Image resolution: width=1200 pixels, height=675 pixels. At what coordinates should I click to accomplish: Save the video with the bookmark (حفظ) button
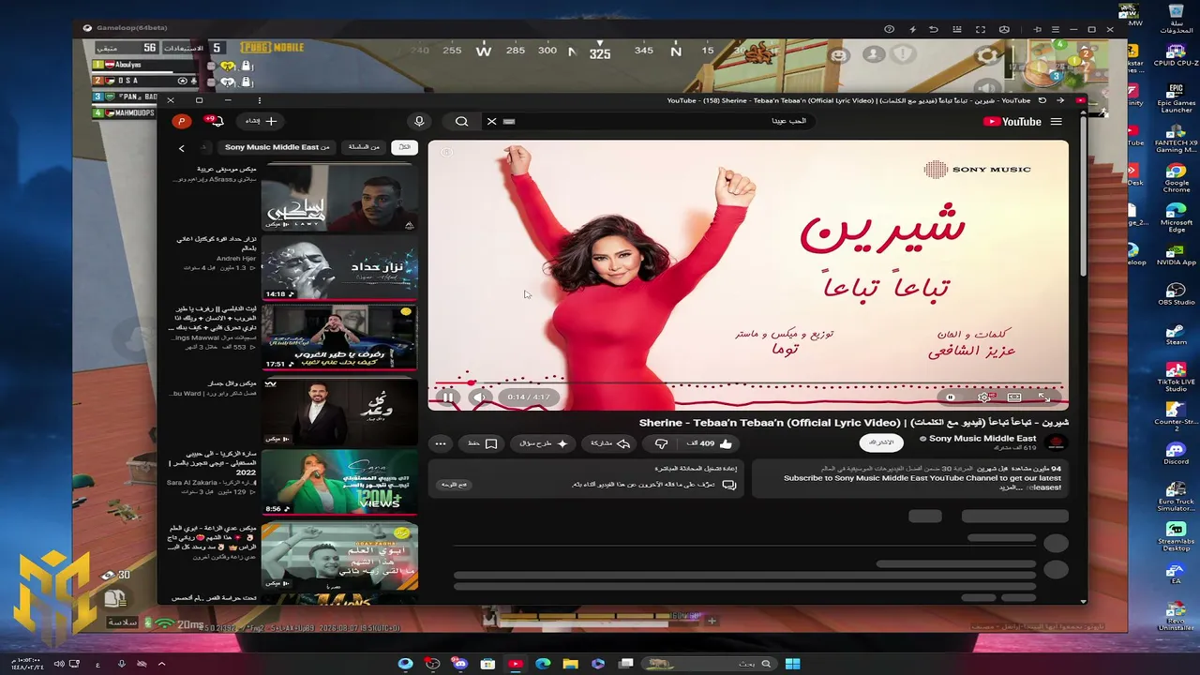483,443
